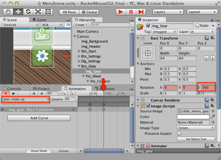Select the Scale tool
The image size is (221, 160).
38,12
